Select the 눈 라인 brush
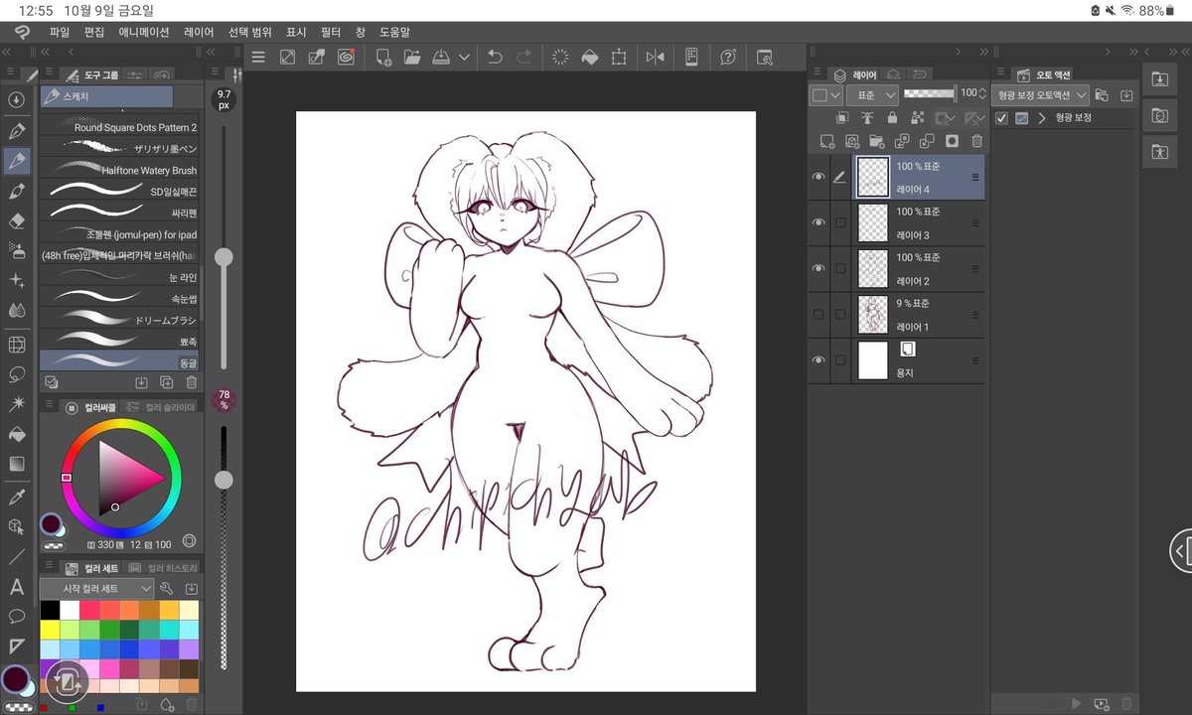 (x=119, y=278)
